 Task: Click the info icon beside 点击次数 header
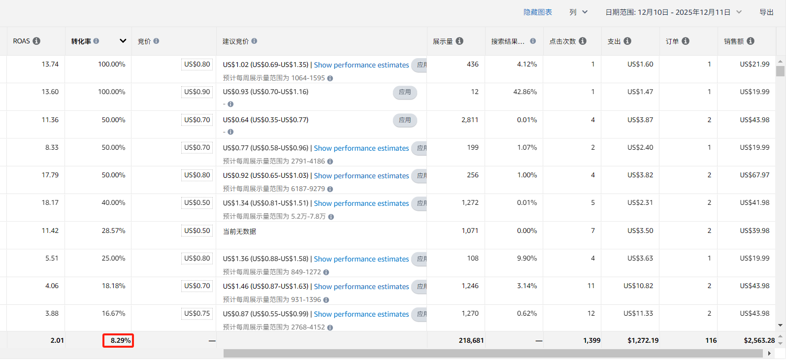[583, 41]
